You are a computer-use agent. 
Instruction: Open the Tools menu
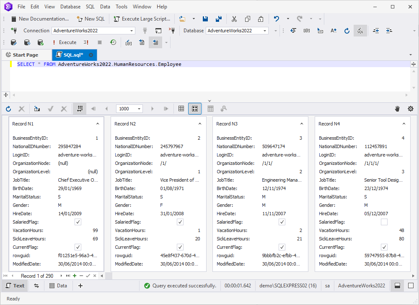[x=122, y=7]
